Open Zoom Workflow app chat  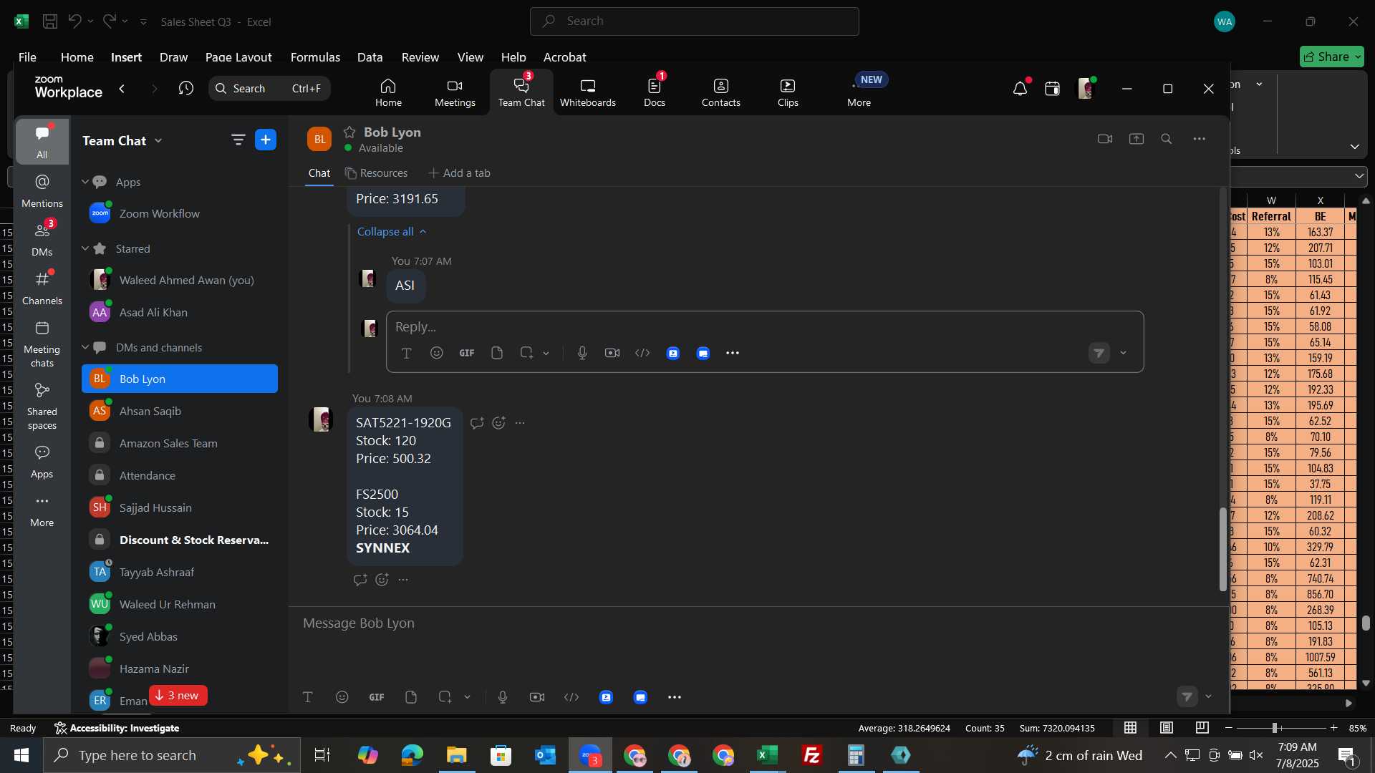point(179,213)
